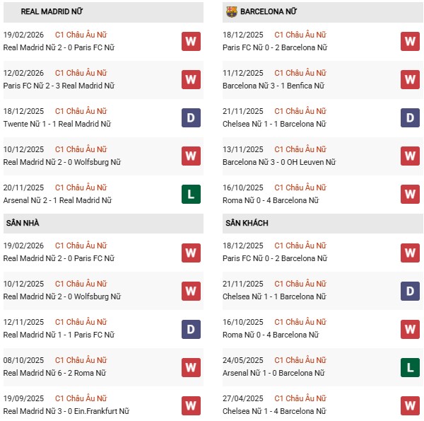Open C1 Châu Âu Nữ link dated 24/05/2025
Screen dimensions: 424x421
click(x=300, y=360)
